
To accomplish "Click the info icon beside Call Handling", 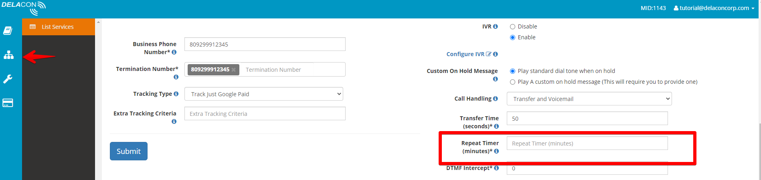I will (x=496, y=99).
